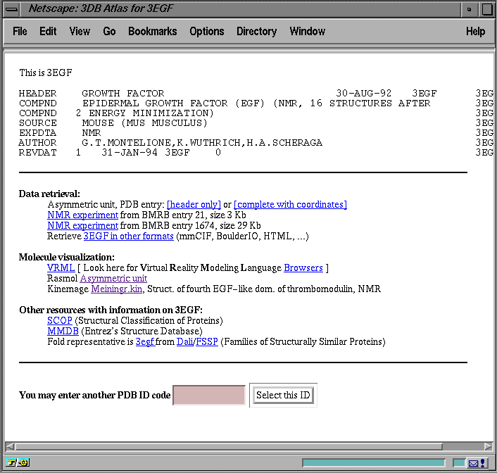Open the Directory menu
The width and height of the screenshot is (497, 473).
pyautogui.click(x=256, y=31)
